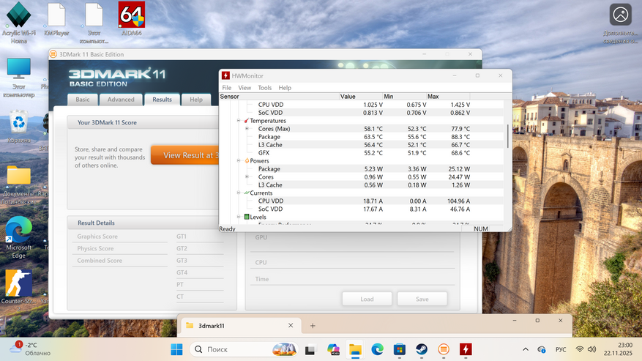Open the Acrylic Wi-Fi Home desktop icon
Viewport: 642px width, 361px height.
pos(18,23)
